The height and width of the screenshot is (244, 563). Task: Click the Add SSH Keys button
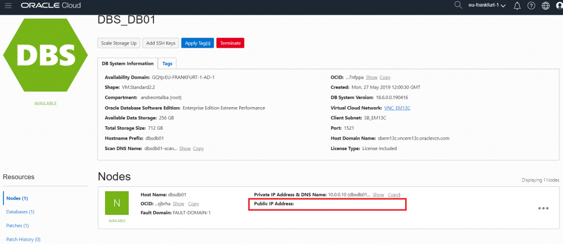[161, 43]
